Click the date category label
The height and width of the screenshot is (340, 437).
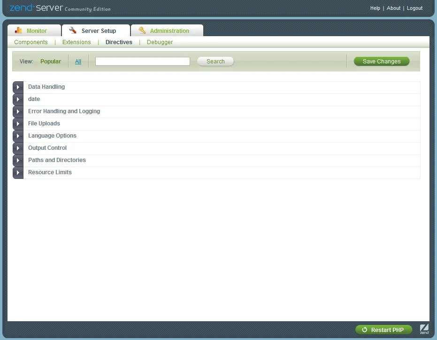point(34,99)
